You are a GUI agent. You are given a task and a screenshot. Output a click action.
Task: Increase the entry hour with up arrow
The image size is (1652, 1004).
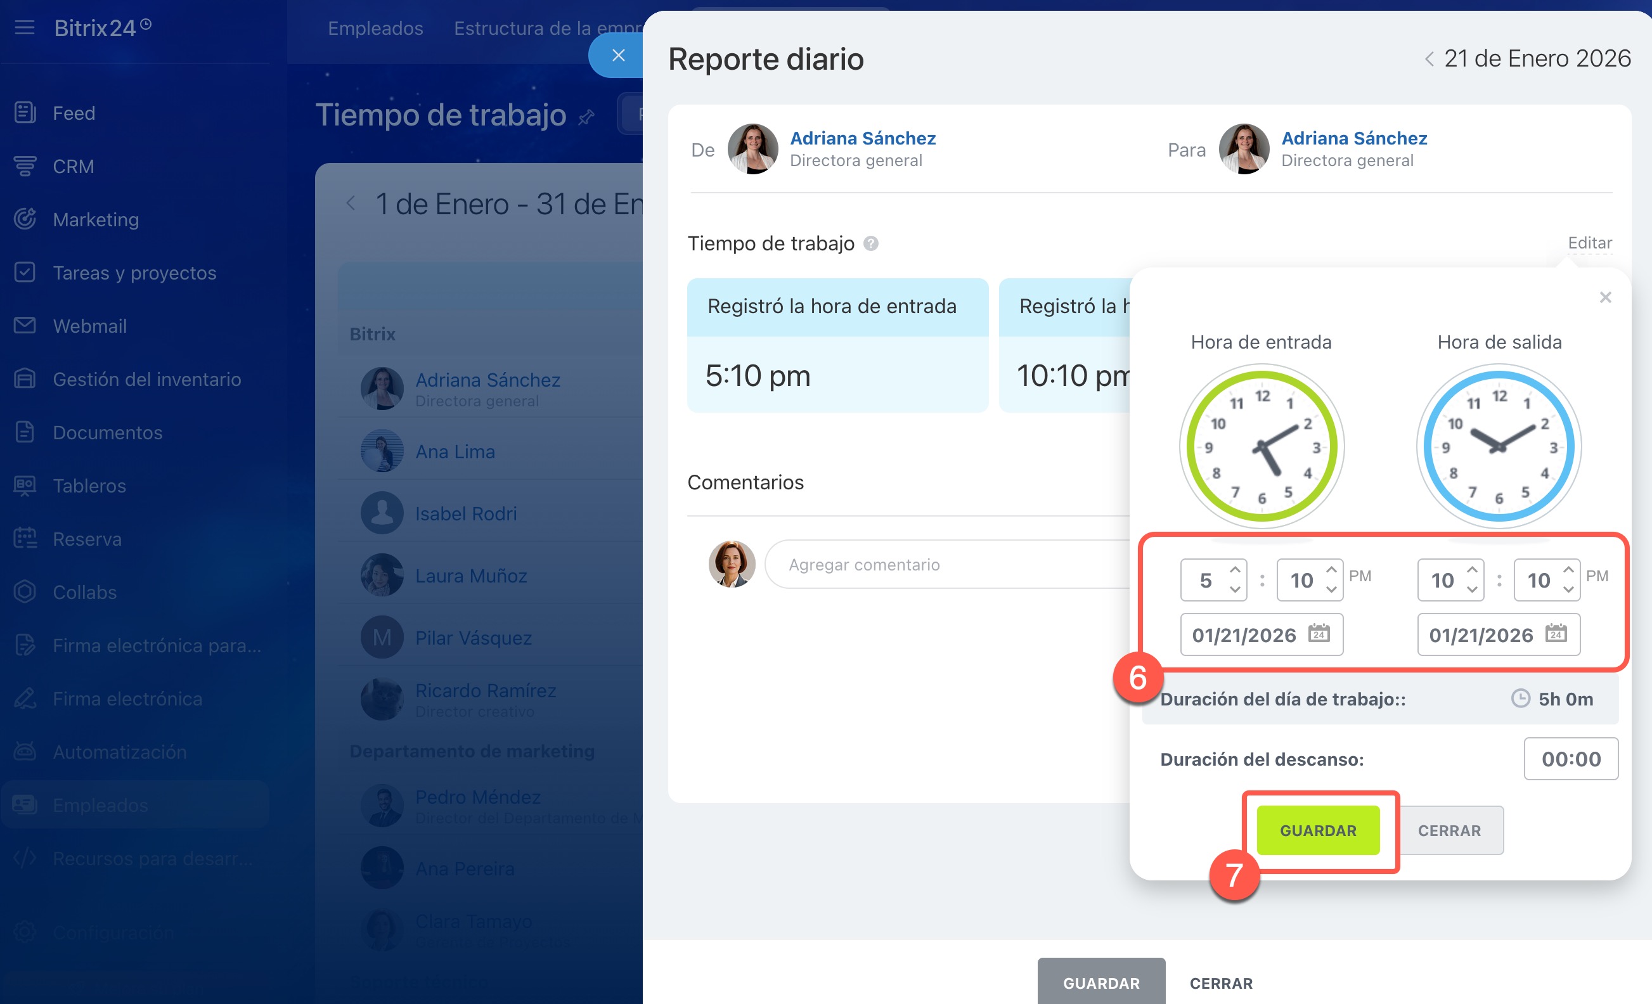point(1235,570)
